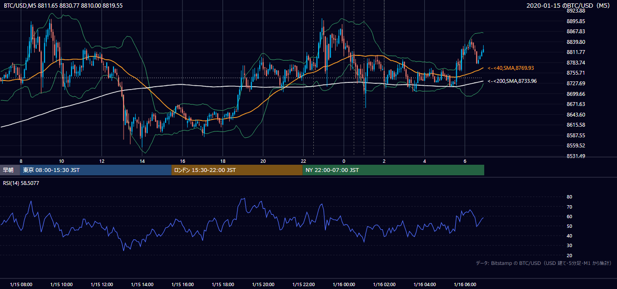Click RSI scale value 40
Image resolution: width=617 pixels, height=289 pixels.
(x=569, y=236)
